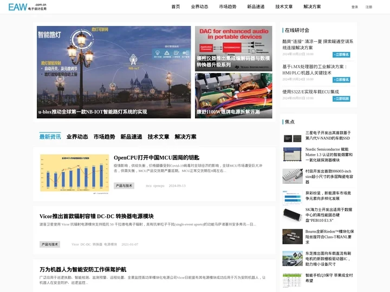The image size is (390, 292).
Task: Click the Vicor tag link
Action: pyautogui.click(x=75, y=244)
